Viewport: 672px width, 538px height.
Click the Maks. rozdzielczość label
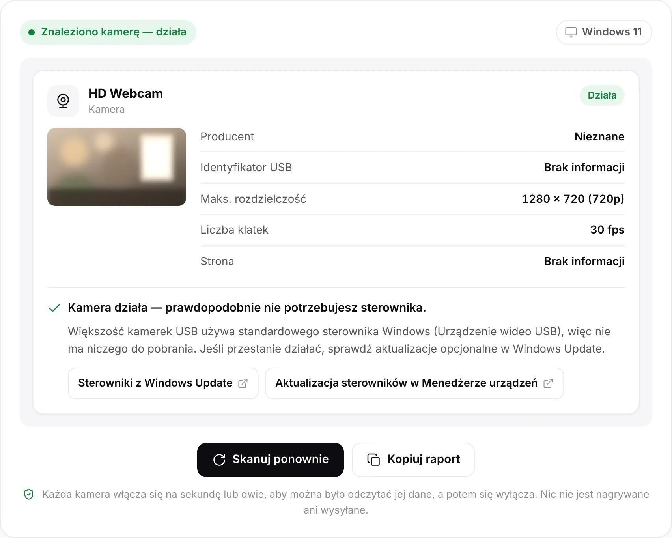pos(253,199)
